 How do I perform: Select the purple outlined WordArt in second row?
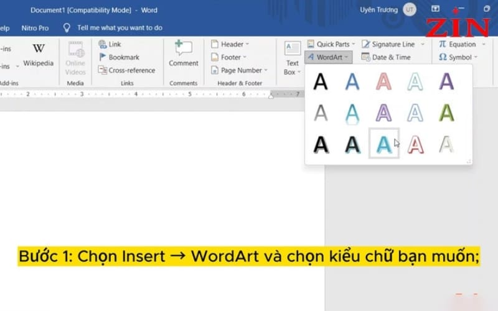[x=383, y=113]
